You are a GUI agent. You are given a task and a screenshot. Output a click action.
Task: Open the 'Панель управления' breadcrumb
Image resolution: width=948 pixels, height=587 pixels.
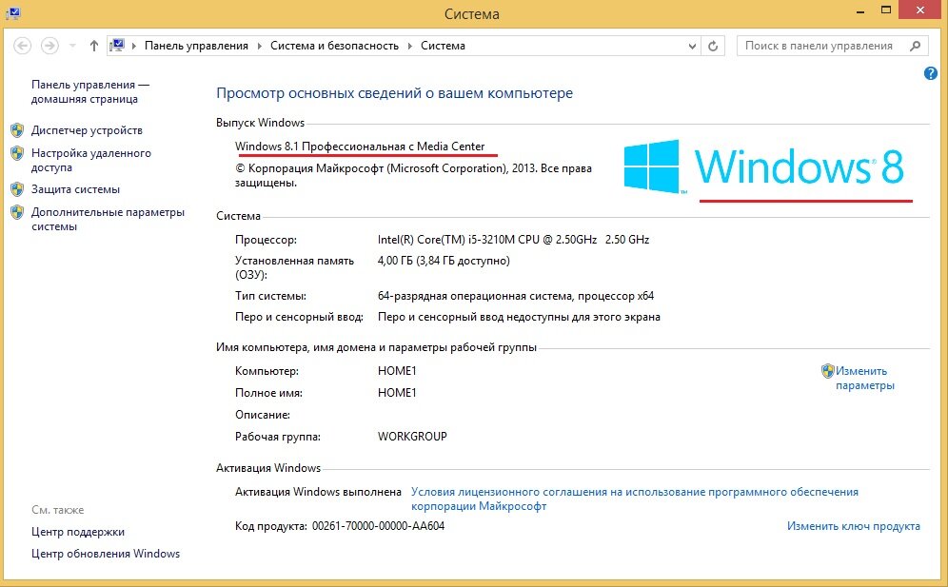196,46
